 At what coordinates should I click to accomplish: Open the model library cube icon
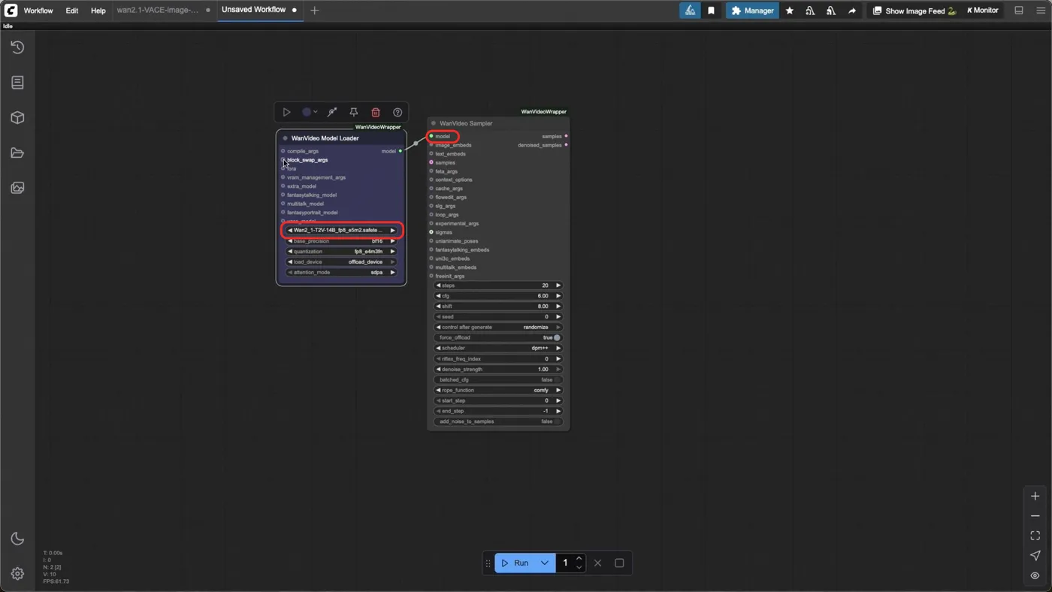(x=17, y=118)
